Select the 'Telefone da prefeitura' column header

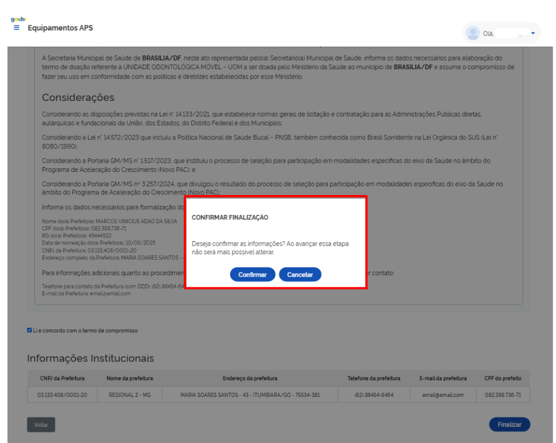tap(374, 378)
